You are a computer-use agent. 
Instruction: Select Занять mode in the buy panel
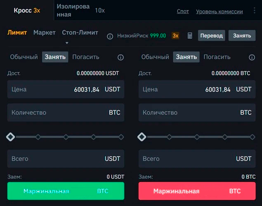pyautogui.click(x=55, y=57)
